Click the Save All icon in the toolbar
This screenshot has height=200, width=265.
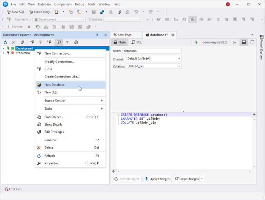102,12
